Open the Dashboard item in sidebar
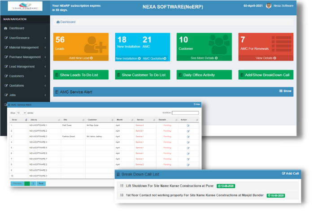314x224 pixels. 16,28
